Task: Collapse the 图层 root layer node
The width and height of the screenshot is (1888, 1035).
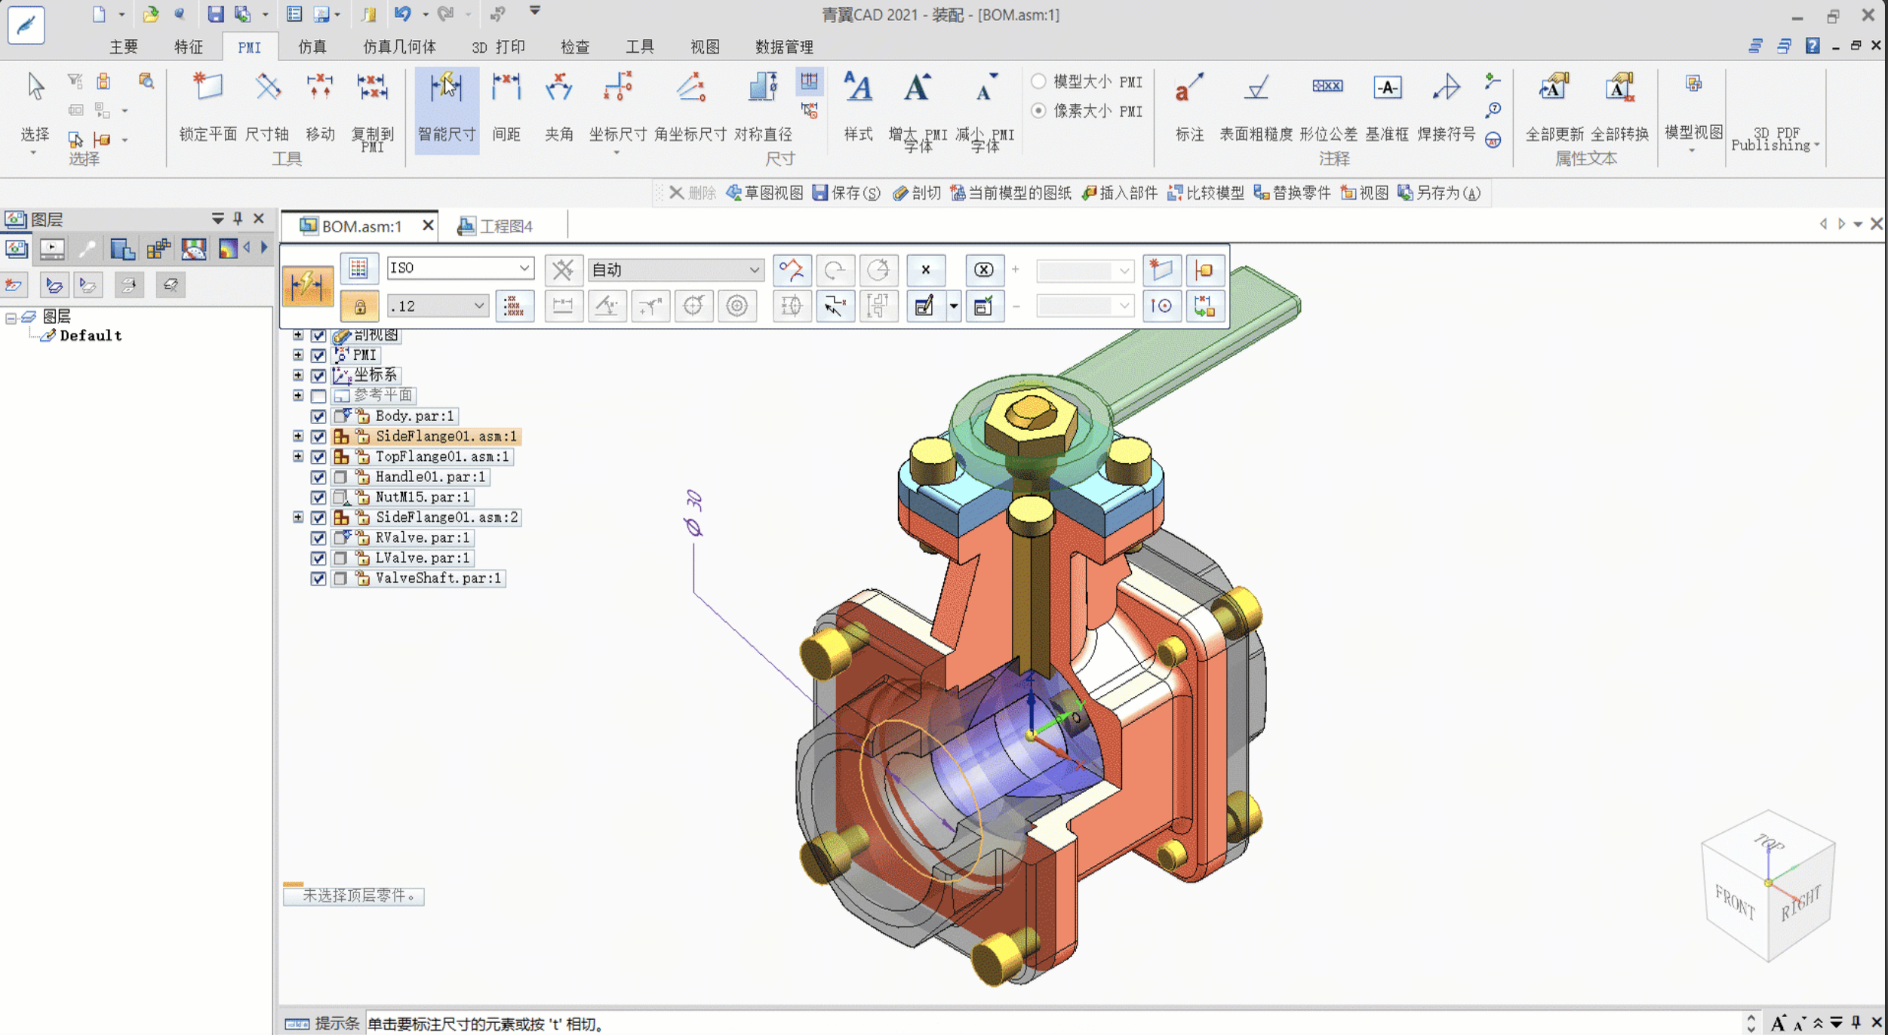Action: [11, 318]
